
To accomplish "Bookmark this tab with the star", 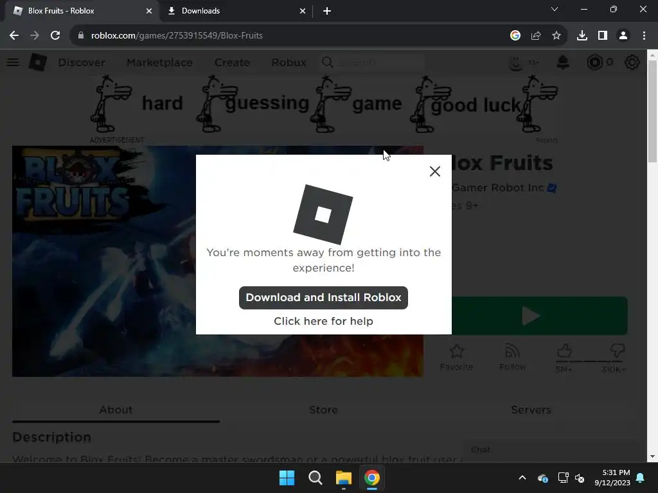I will click(556, 36).
